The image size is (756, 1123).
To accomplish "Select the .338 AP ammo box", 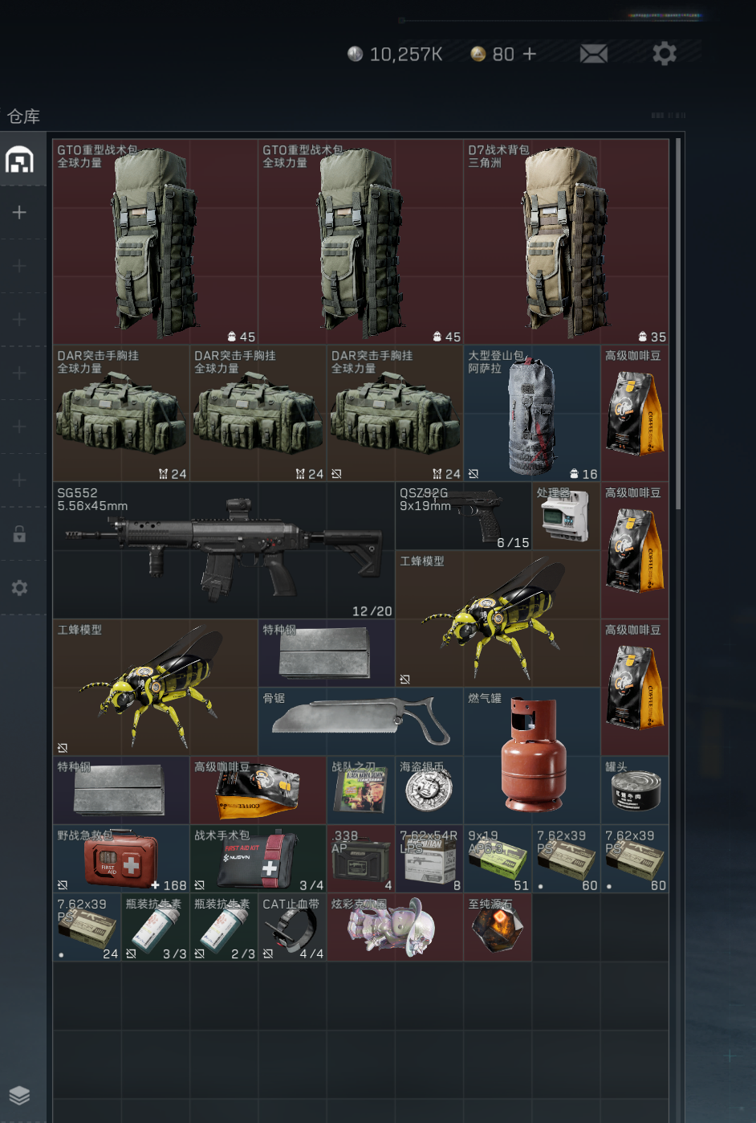I will coord(361,859).
